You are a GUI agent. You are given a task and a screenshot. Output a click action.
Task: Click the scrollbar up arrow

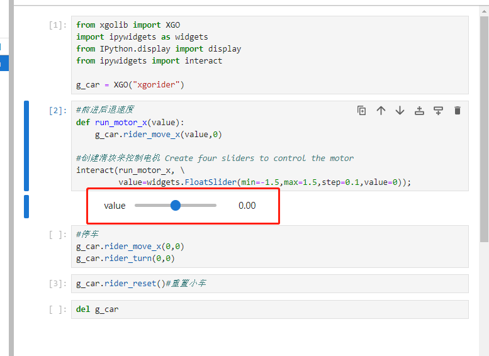click(484, 11)
